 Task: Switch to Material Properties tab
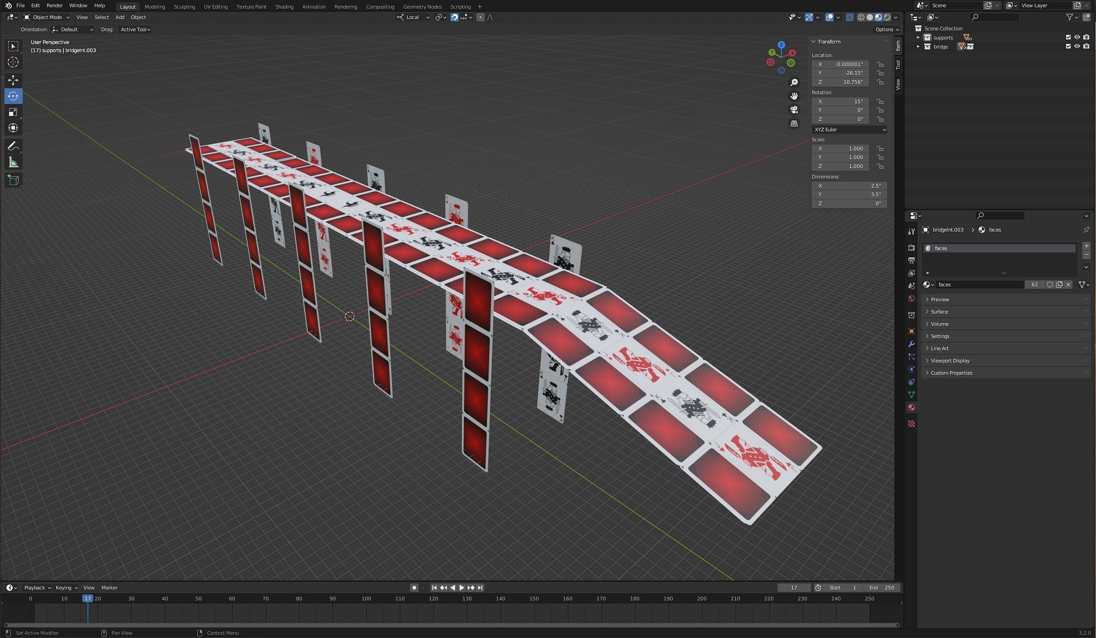click(x=911, y=407)
